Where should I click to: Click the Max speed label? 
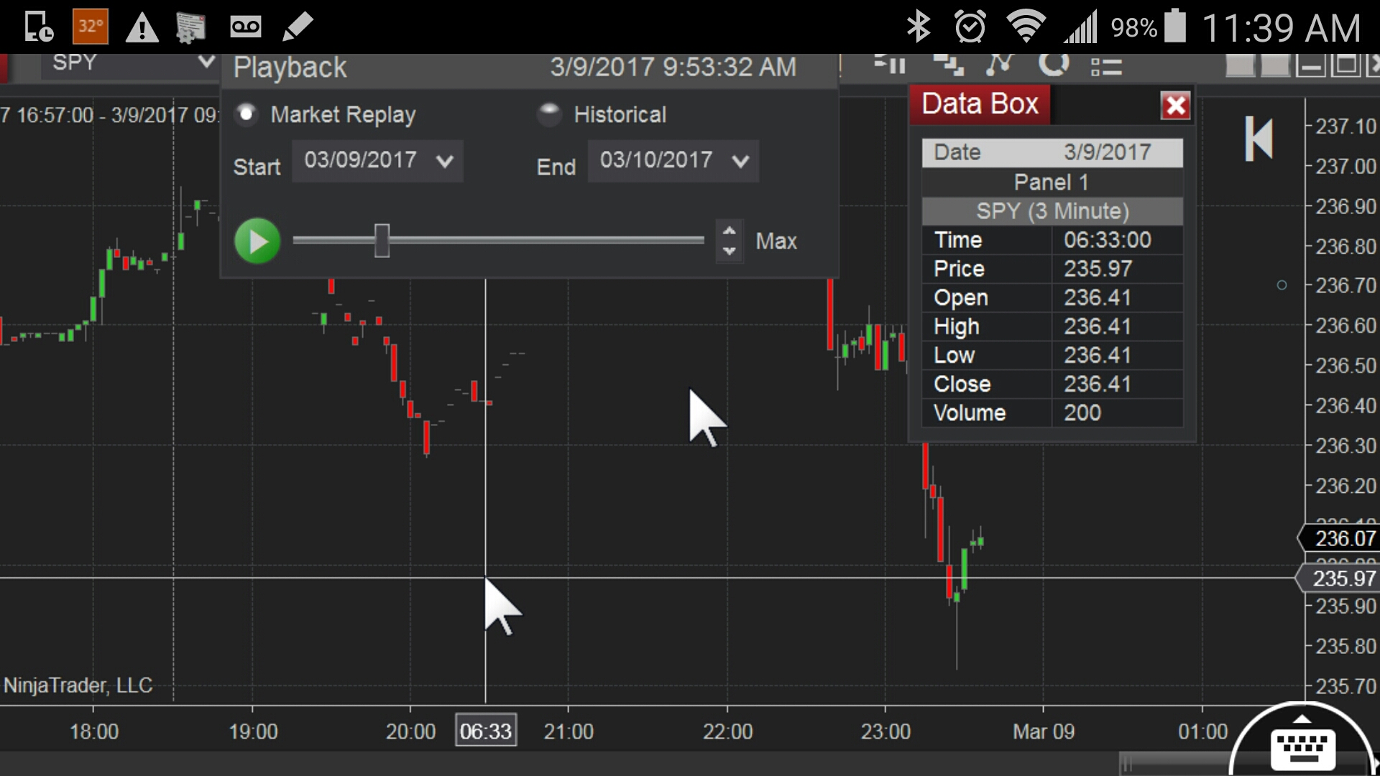coord(776,241)
